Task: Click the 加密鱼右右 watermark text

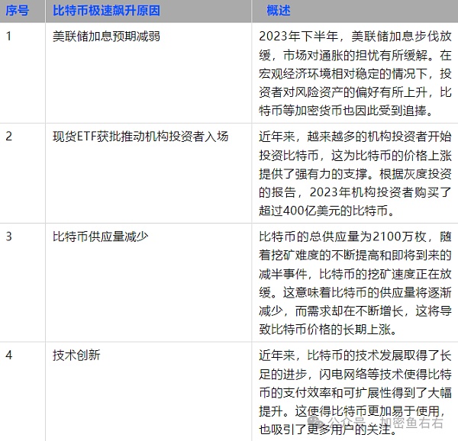Action: 412,421
